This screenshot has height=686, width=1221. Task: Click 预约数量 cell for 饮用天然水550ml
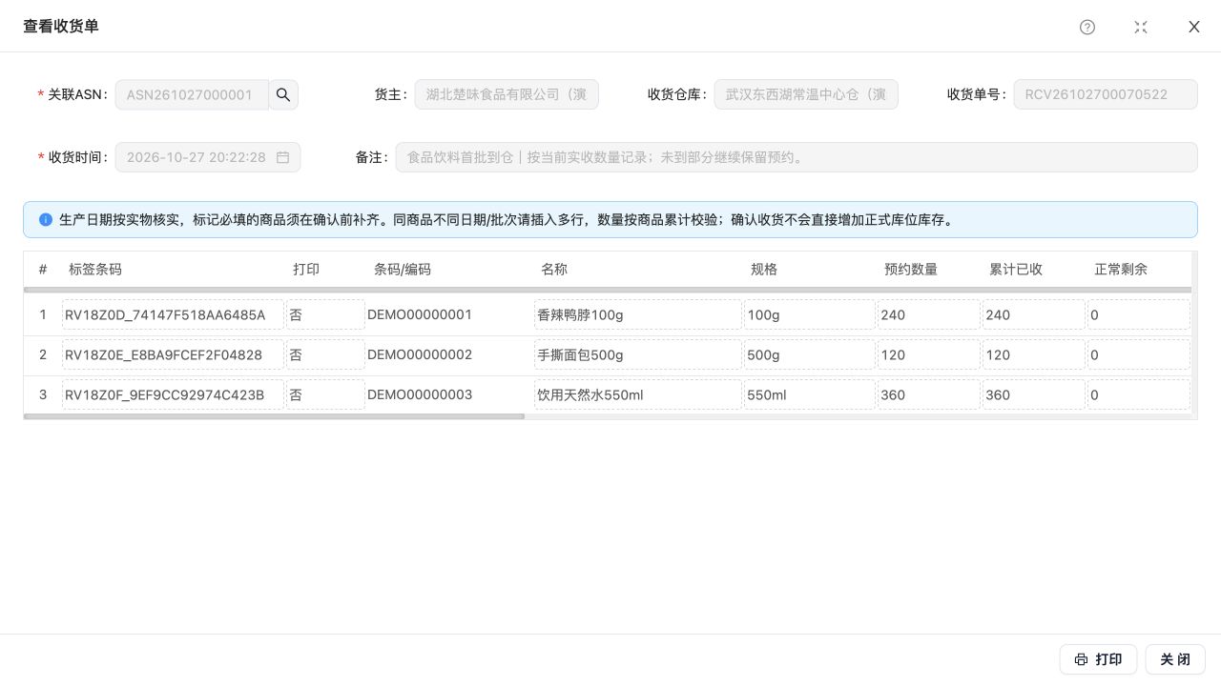[x=929, y=394]
